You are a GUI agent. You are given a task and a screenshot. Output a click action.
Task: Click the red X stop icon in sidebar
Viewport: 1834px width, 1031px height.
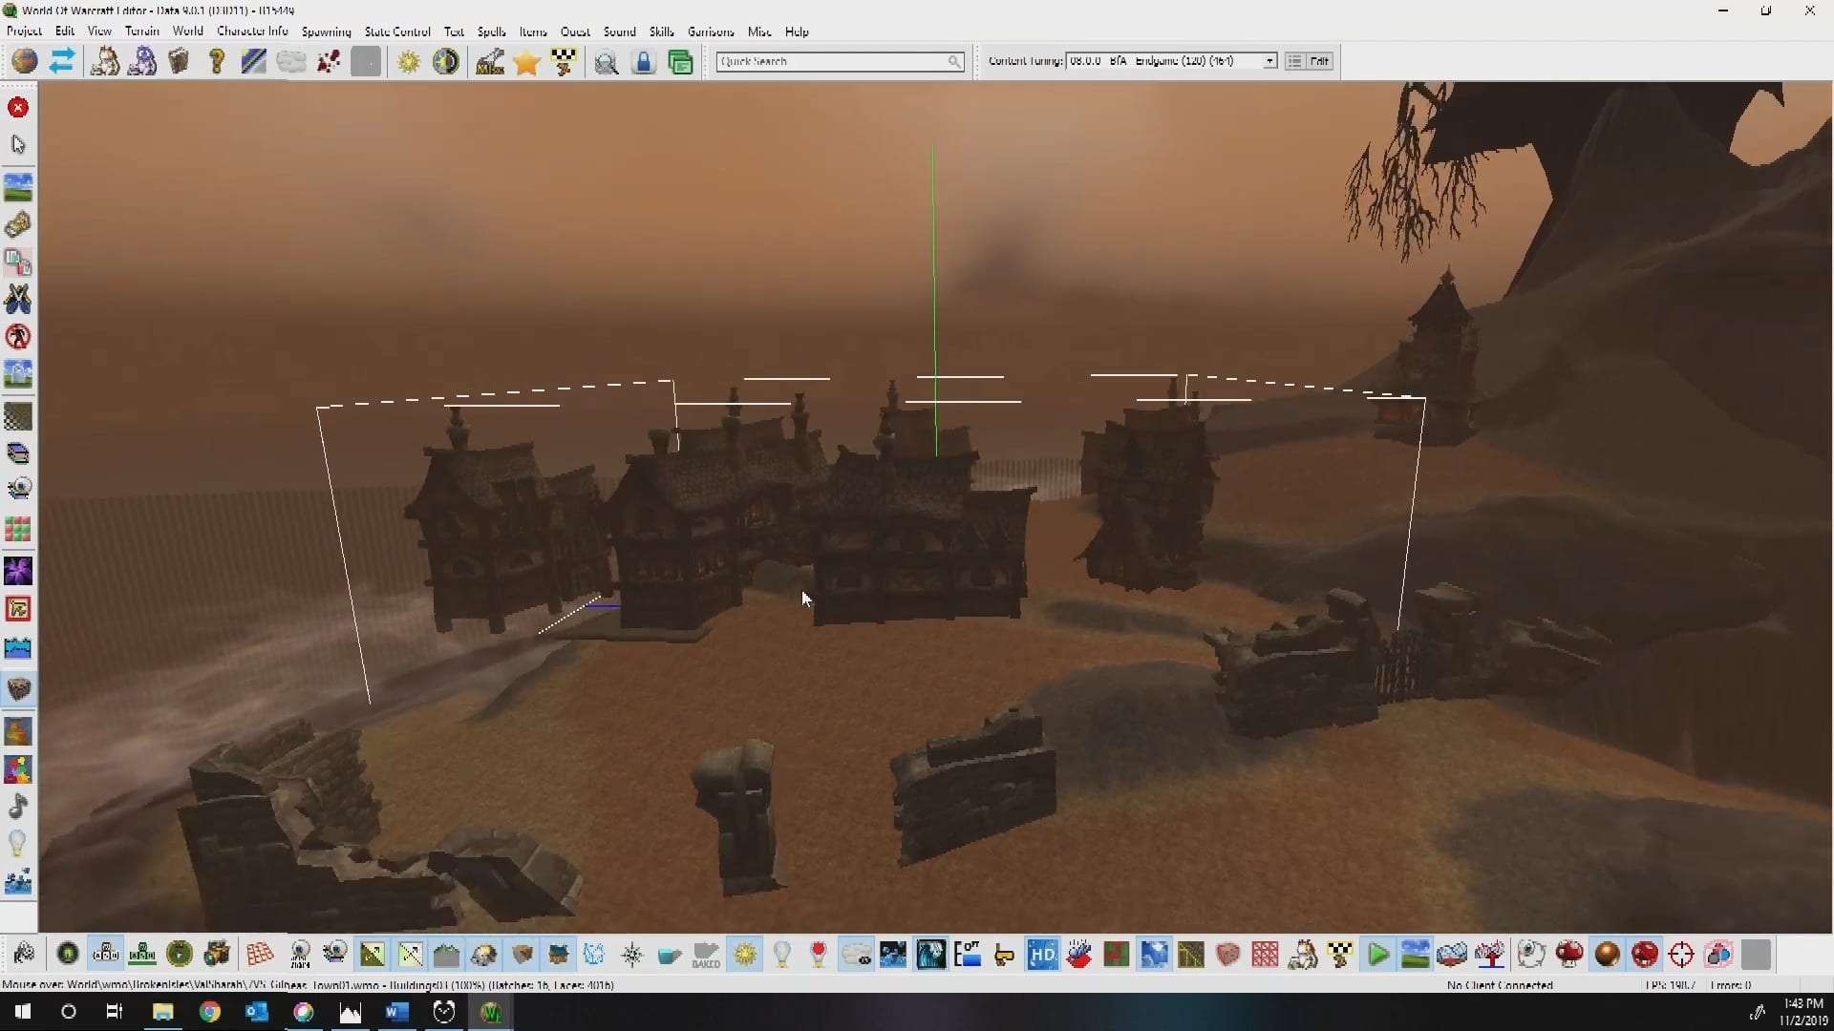coord(18,107)
